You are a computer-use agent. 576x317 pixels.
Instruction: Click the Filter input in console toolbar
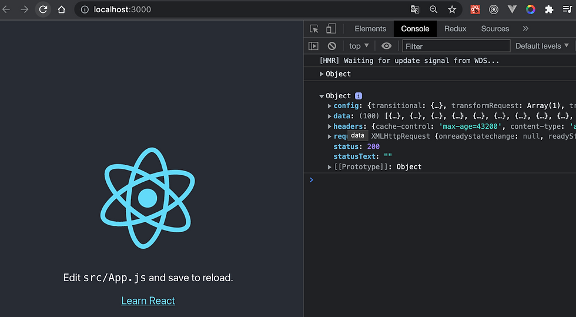click(456, 46)
